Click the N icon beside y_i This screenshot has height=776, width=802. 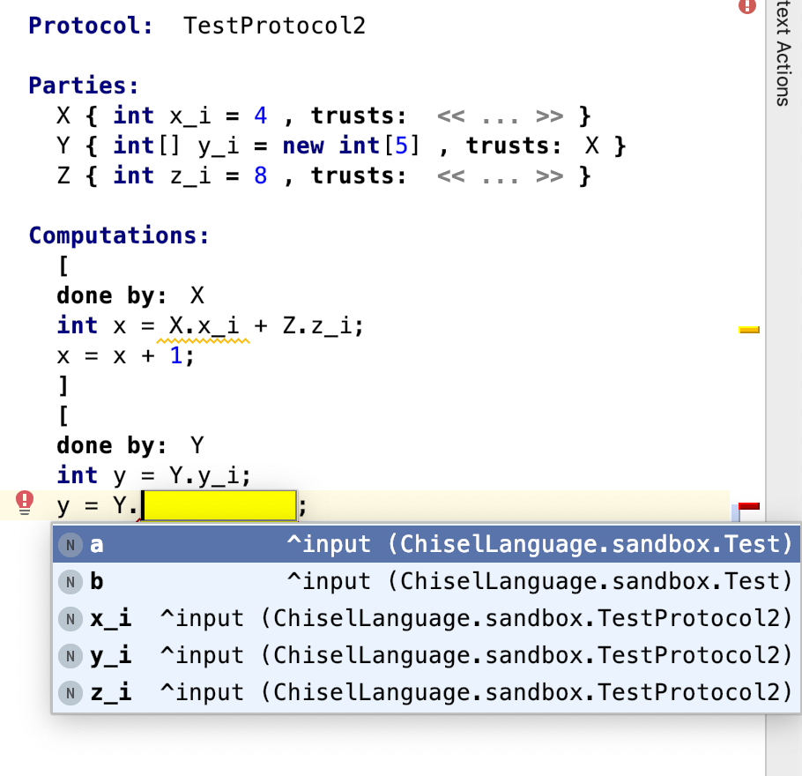[x=70, y=655]
